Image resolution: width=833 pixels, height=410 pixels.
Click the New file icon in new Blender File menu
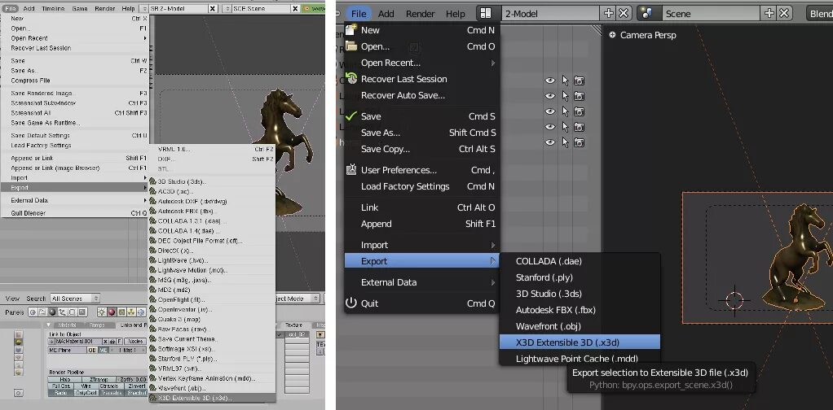tap(350, 30)
